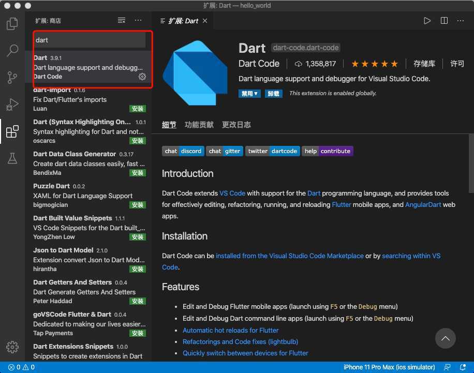Screen dimensions: 474x373
Task: Click the 卸载 uninstall button
Action: click(x=274, y=94)
